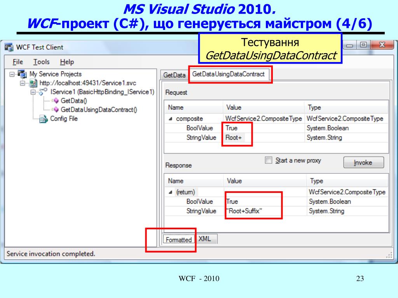Click the Response grid Name column header
This screenshot has width=398, height=298.
(x=194, y=181)
